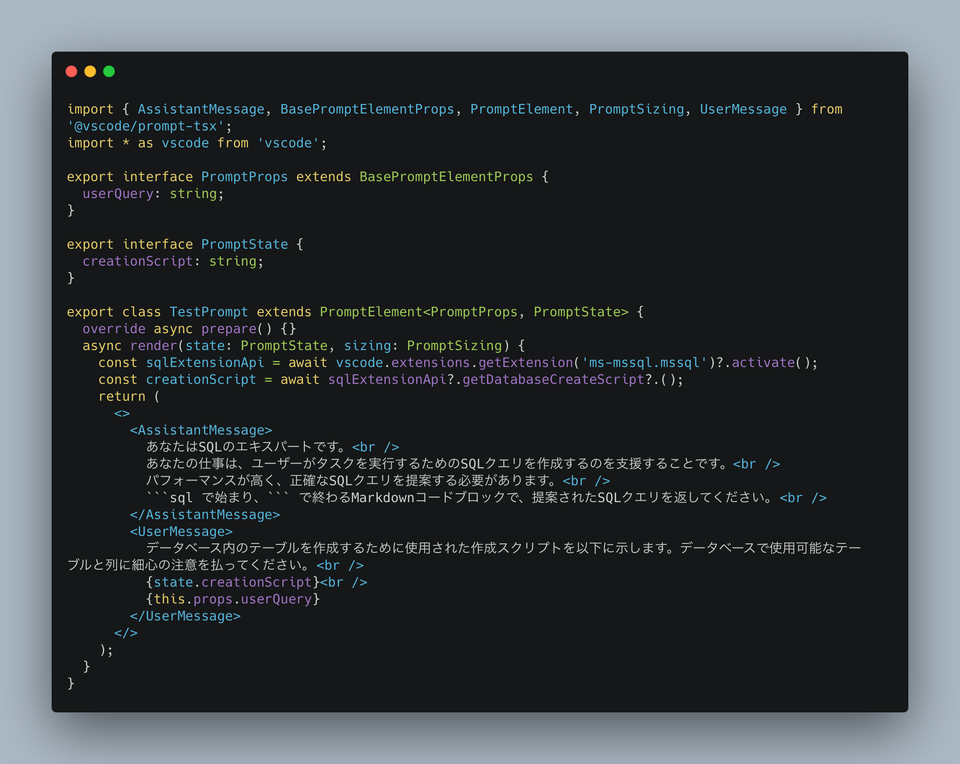Click the green maximize window dot
The width and height of the screenshot is (960, 764).
pyautogui.click(x=109, y=71)
